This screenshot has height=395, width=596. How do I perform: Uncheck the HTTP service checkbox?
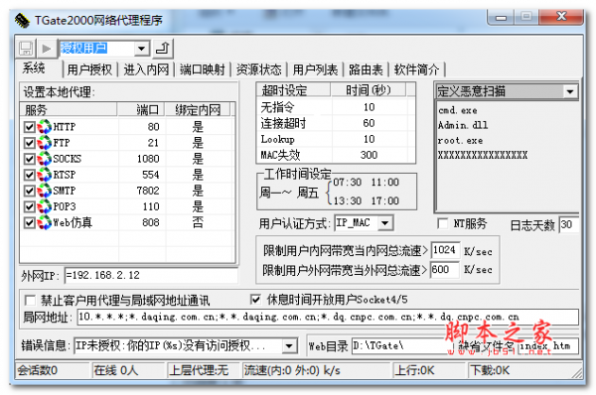click(29, 126)
